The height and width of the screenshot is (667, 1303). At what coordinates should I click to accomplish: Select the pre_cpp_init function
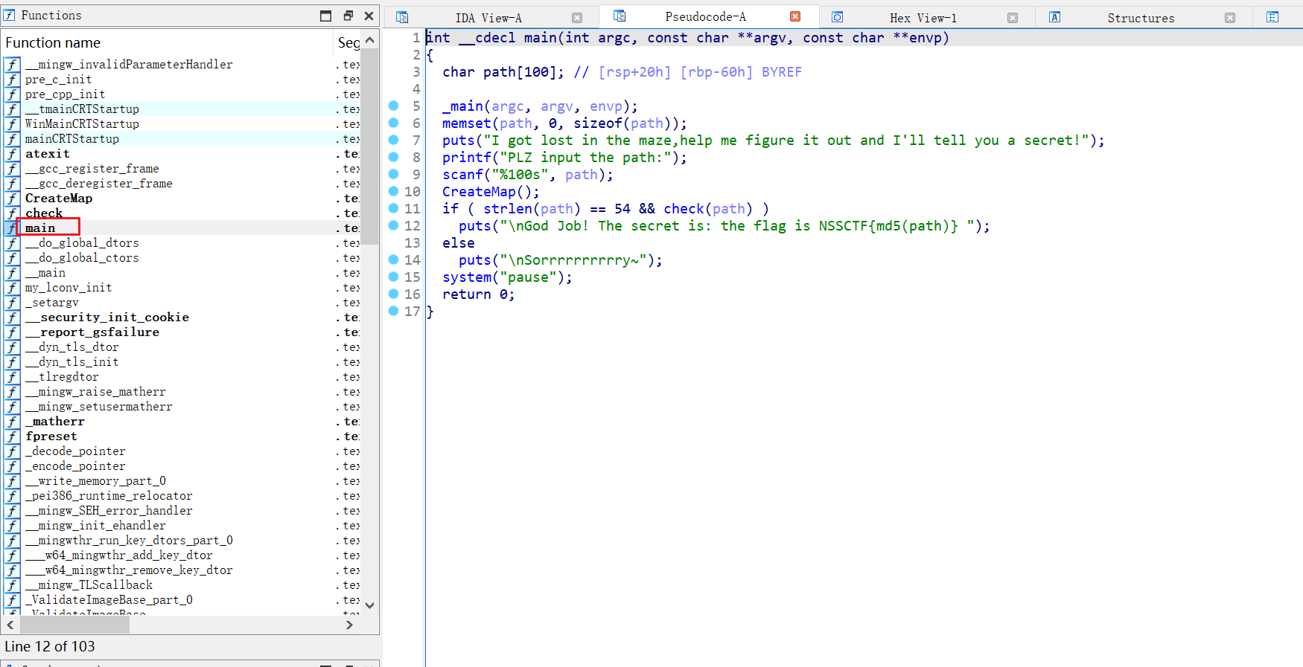pyautogui.click(x=65, y=94)
